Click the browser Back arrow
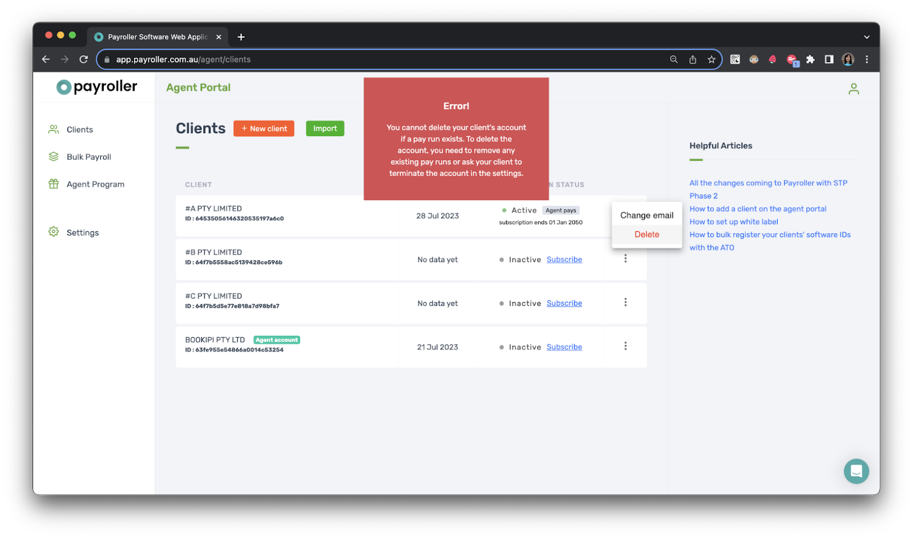 pyautogui.click(x=46, y=59)
